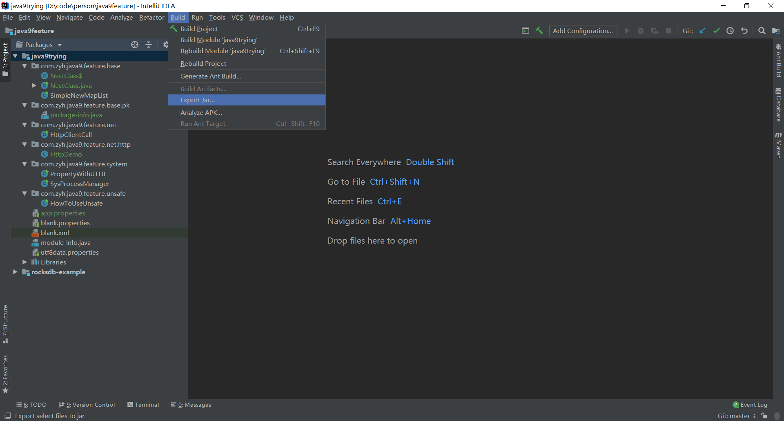784x421 pixels.
Task: Collapse all nodes with the collapse icon
Action: click(148, 45)
